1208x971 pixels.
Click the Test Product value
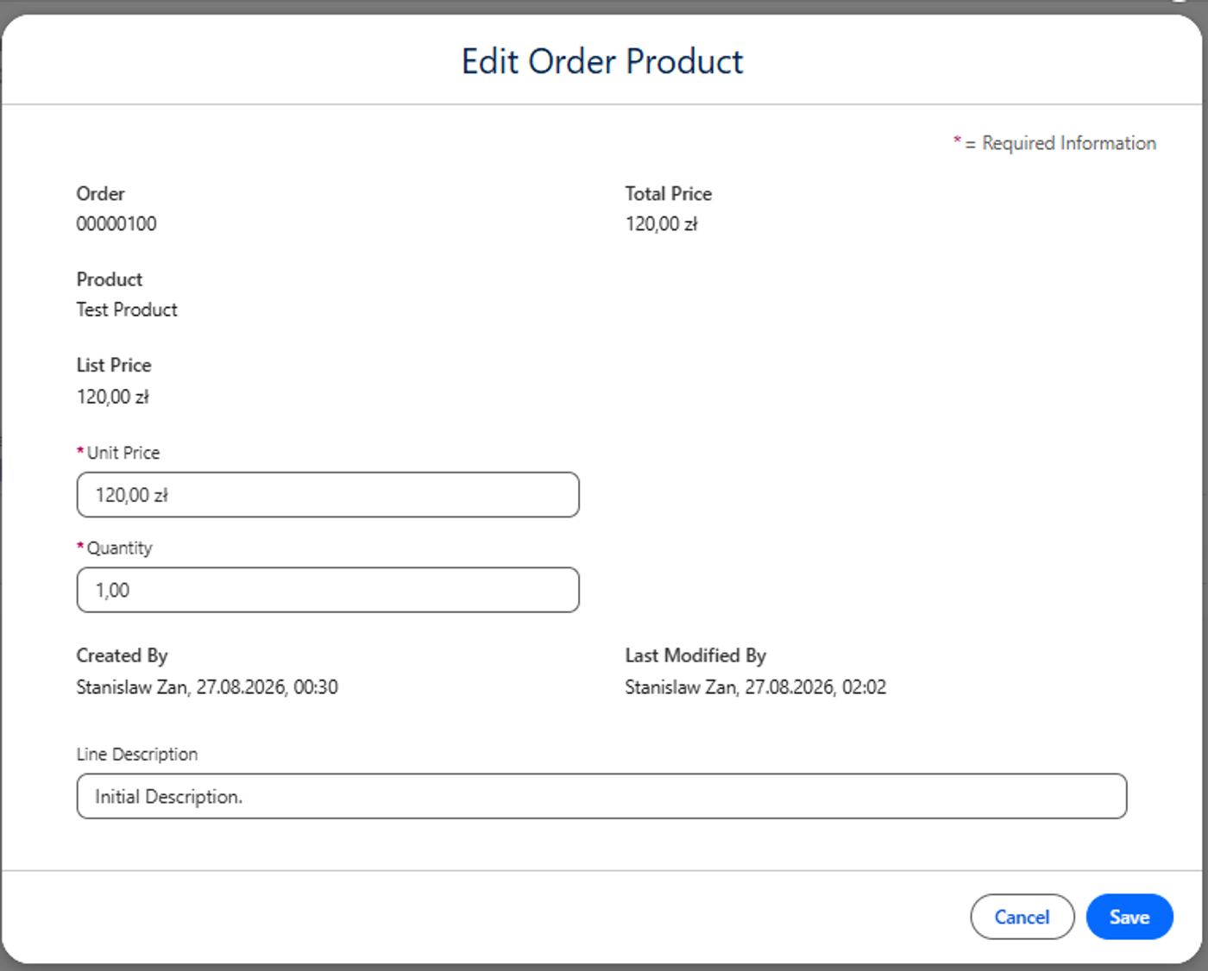[x=127, y=310]
